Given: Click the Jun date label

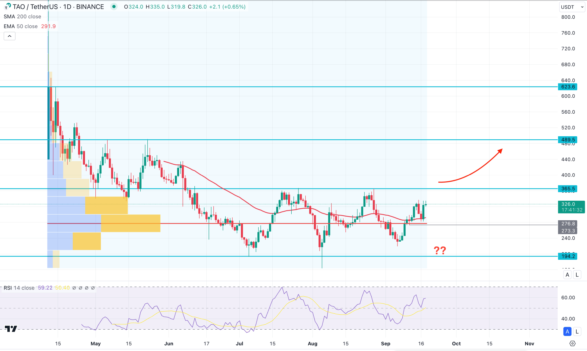Looking at the screenshot, I should (x=169, y=344).
